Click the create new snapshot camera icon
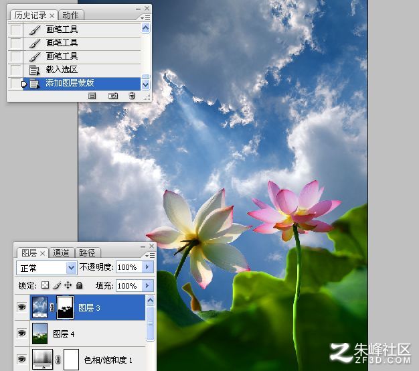Viewport: 419px width, 371px height. pos(113,96)
